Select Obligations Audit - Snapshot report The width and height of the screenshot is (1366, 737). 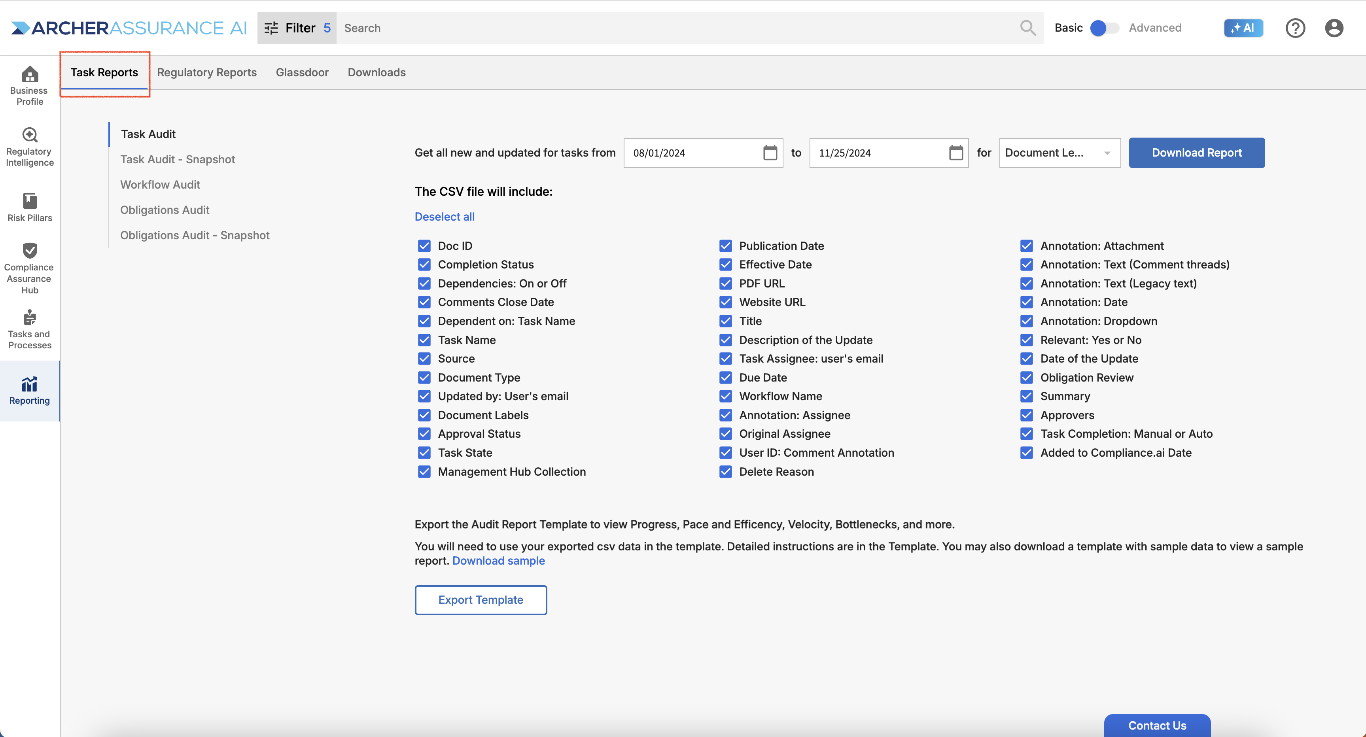[x=195, y=235]
